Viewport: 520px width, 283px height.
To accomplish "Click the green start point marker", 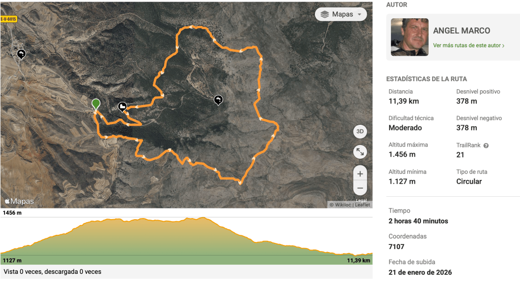I will [96, 104].
